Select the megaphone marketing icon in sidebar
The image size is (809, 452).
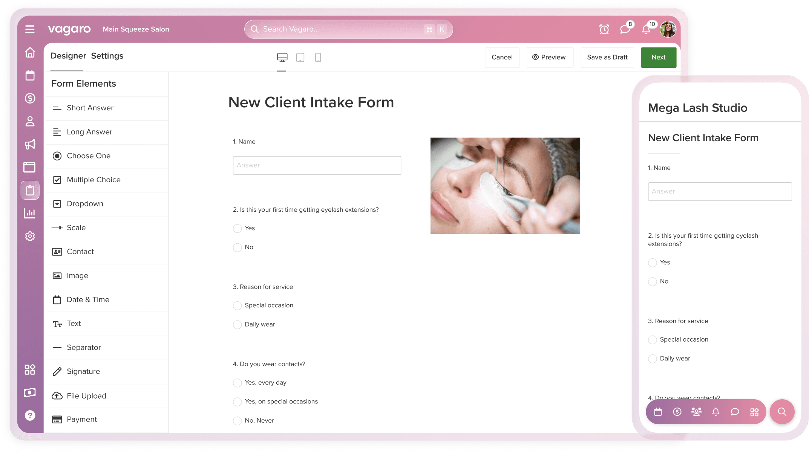pyautogui.click(x=30, y=144)
